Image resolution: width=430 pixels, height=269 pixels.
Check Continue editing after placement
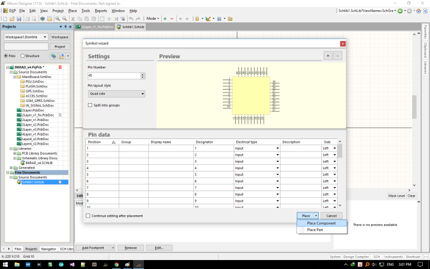pyautogui.click(x=88, y=216)
